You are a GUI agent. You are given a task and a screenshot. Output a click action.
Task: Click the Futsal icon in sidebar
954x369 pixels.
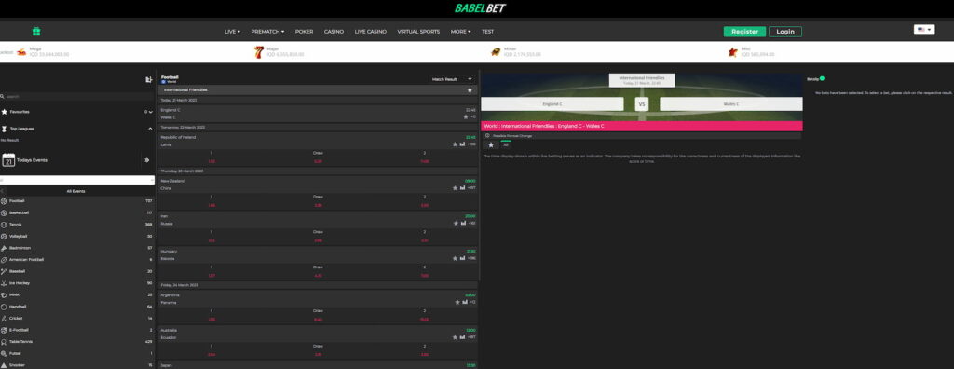[x=4, y=354]
